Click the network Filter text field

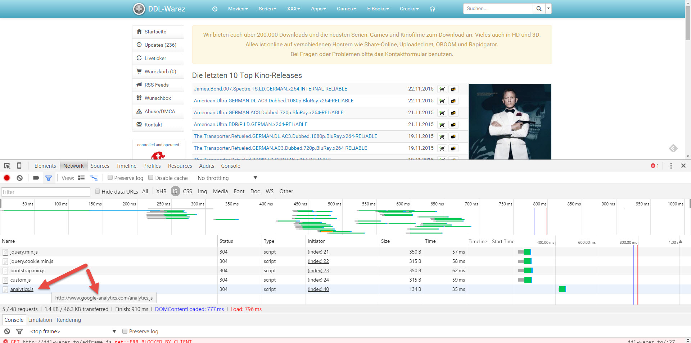point(46,192)
